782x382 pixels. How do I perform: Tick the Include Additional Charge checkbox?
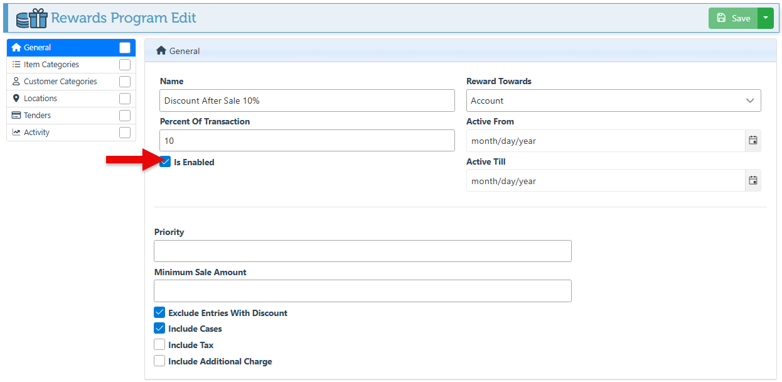tap(159, 361)
